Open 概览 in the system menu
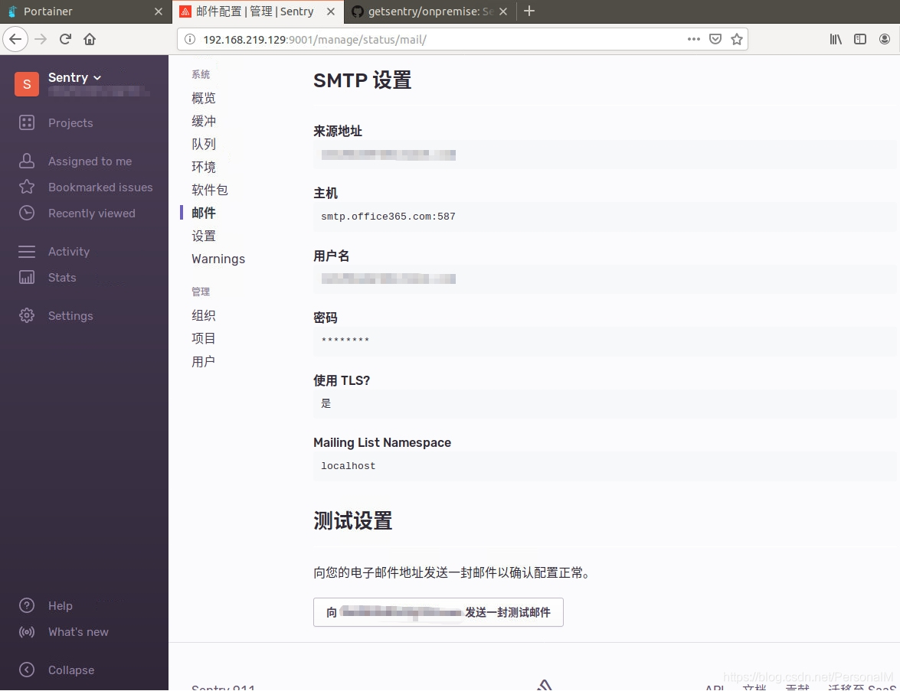Screen dimensions: 900x691 tap(204, 98)
